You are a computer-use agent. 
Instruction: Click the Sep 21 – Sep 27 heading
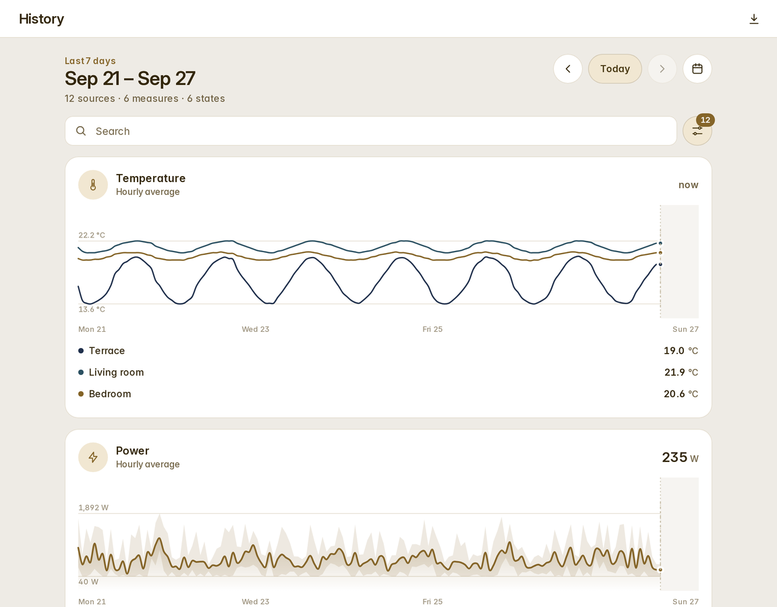pos(129,78)
